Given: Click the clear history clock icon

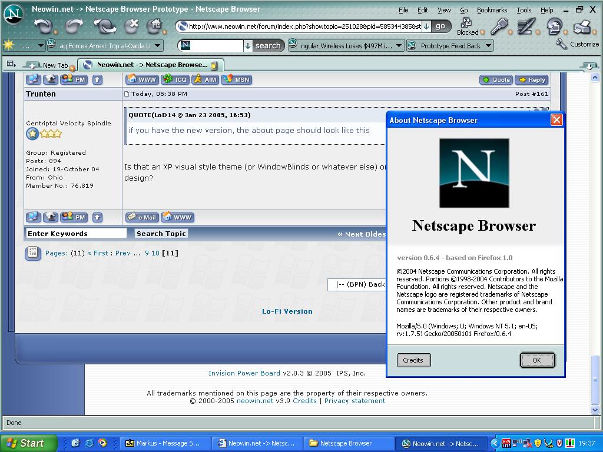Looking at the screenshot, I should tap(554, 26).
